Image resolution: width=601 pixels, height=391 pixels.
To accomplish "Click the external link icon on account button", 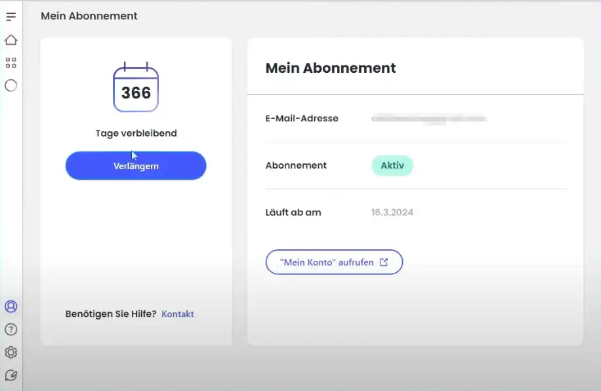I will pyautogui.click(x=384, y=262).
